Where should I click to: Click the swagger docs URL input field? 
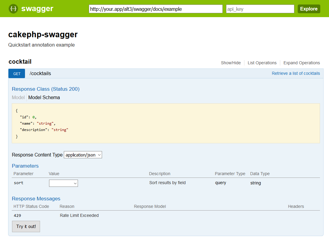[x=155, y=9]
